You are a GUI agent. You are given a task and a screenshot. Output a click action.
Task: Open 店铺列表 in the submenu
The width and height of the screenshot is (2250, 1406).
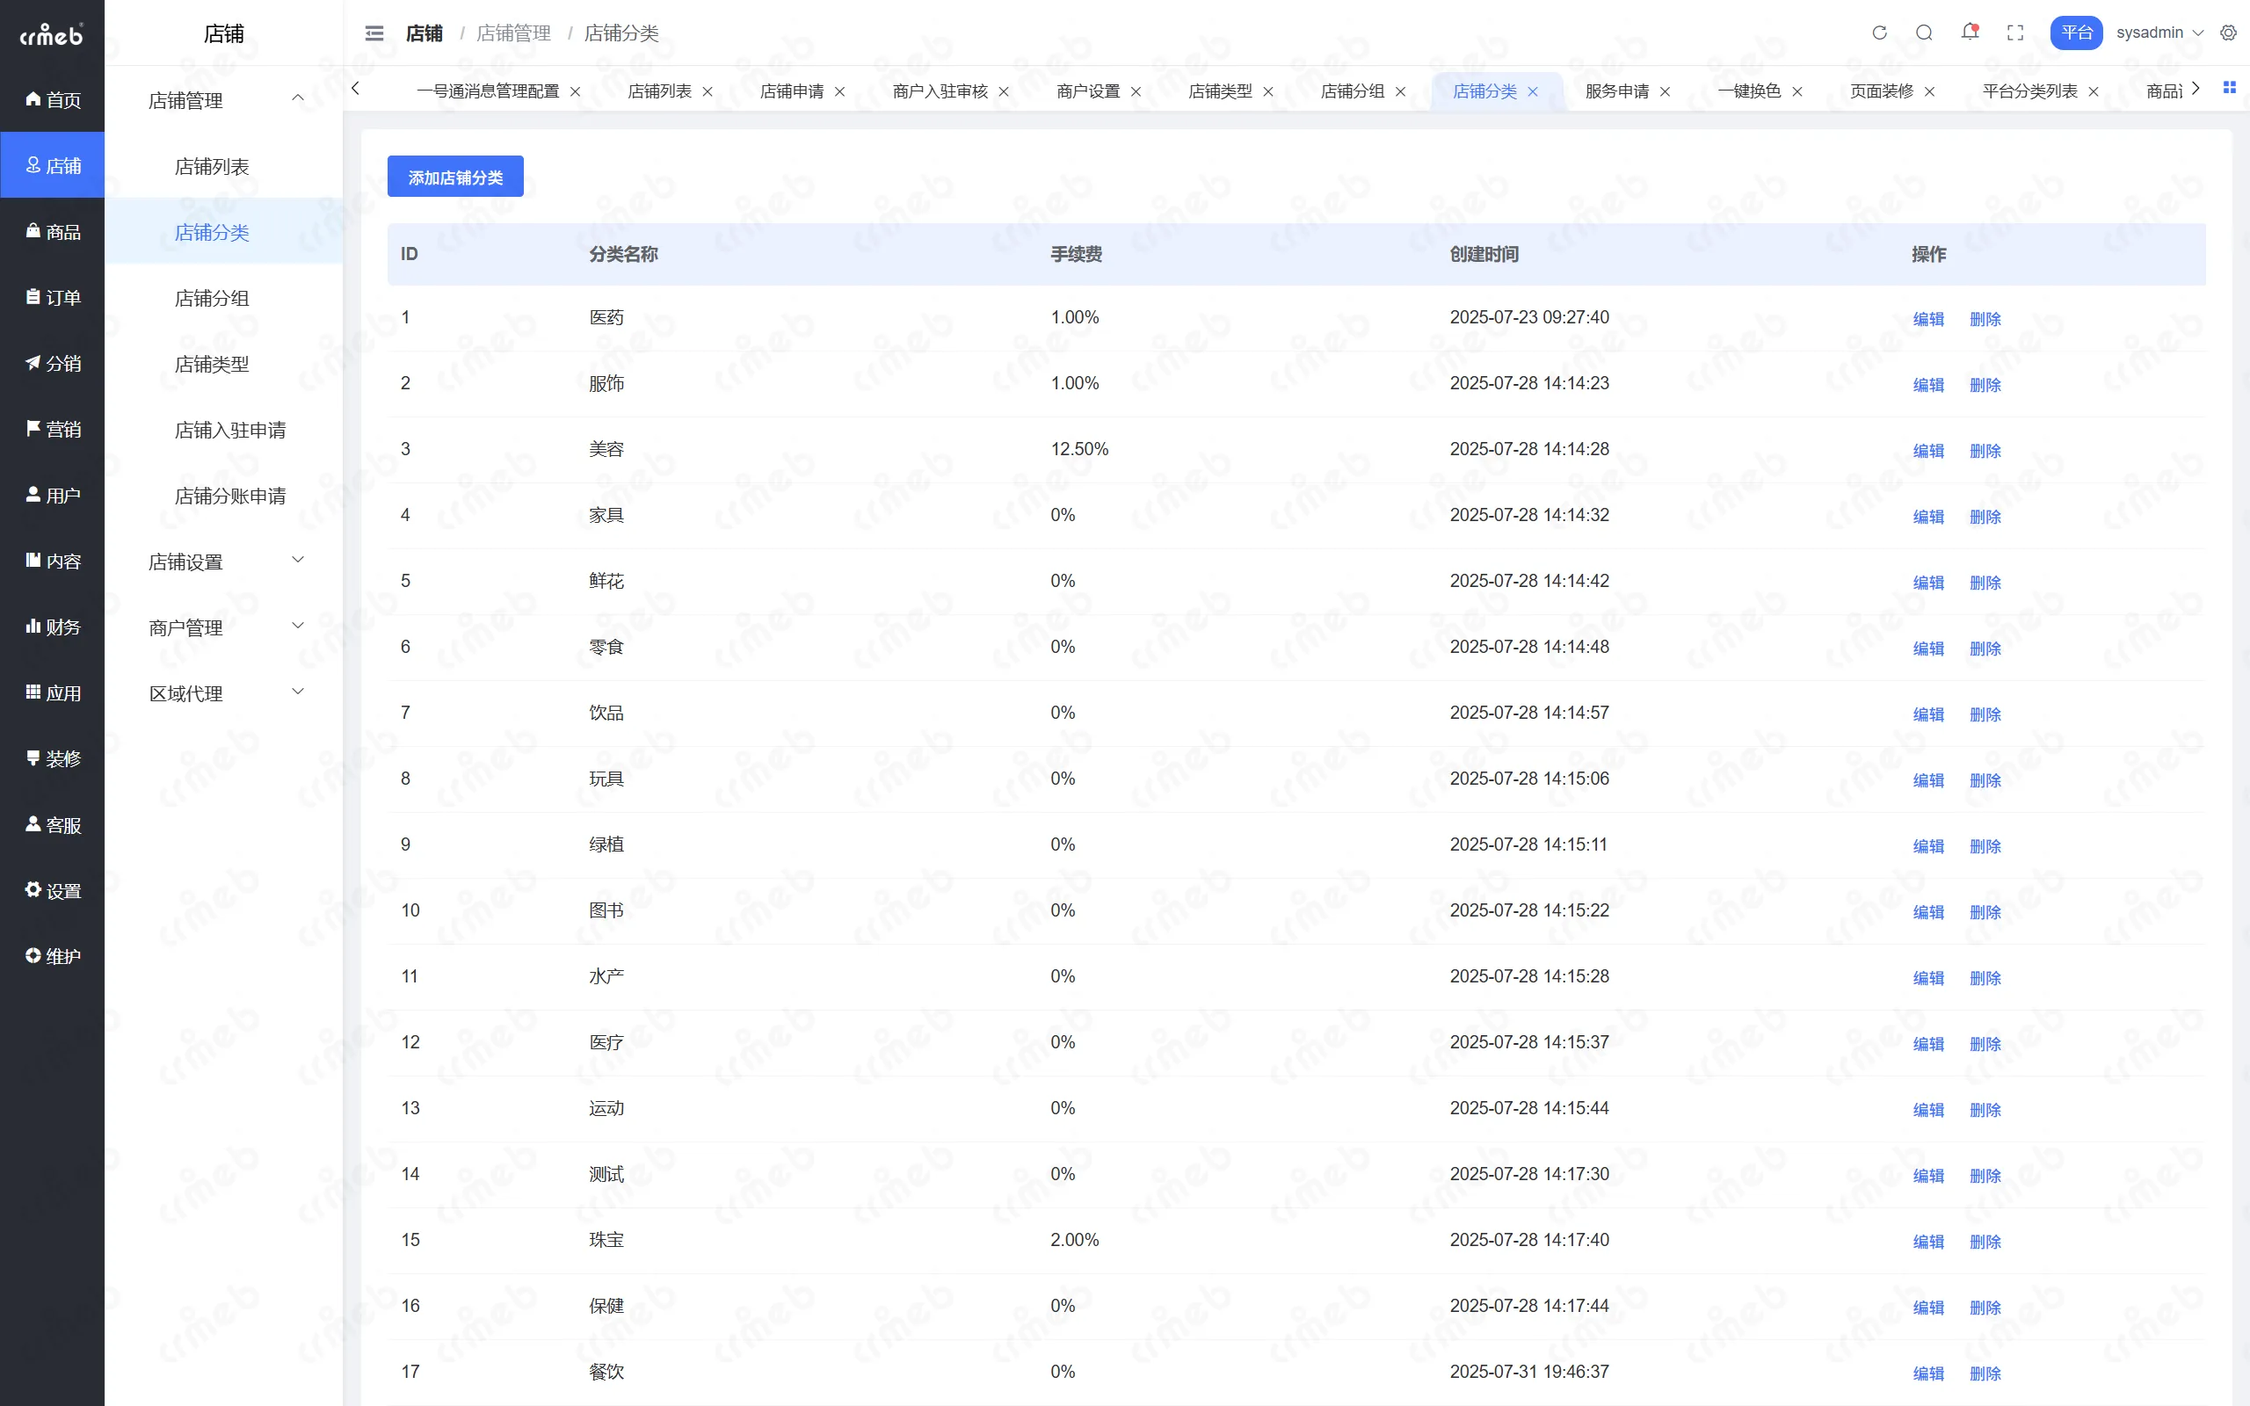224,166
